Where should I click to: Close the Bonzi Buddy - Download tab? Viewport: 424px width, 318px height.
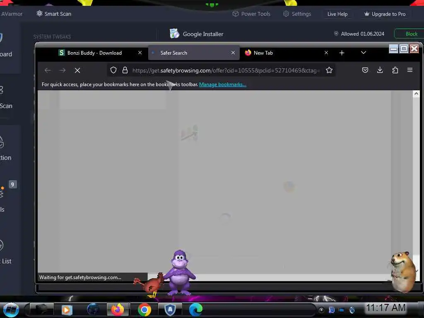coord(140,53)
